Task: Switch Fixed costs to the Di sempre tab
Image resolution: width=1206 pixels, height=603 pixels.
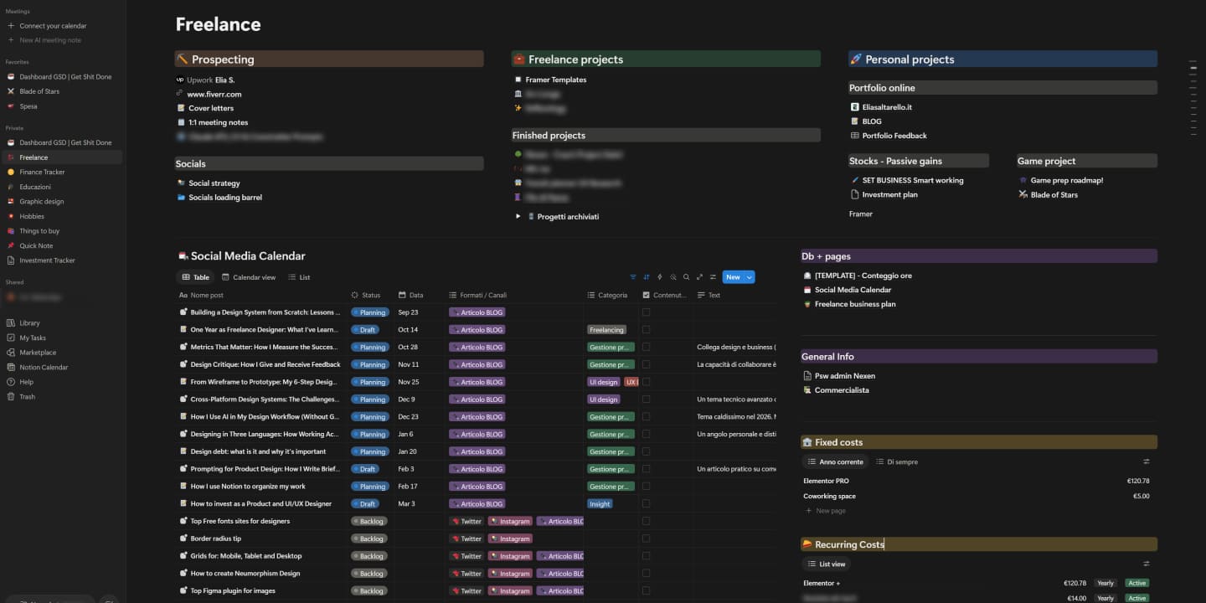Action: click(897, 461)
